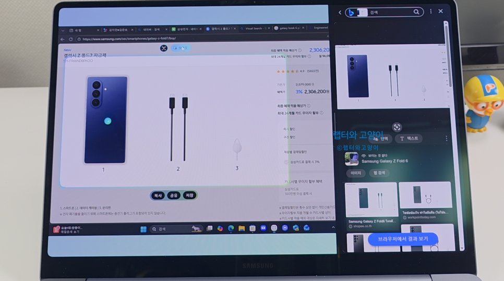Open the three-dot menu beside the 텍스트 button
The height and width of the screenshot is (281, 504).
(x=446, y=138)
